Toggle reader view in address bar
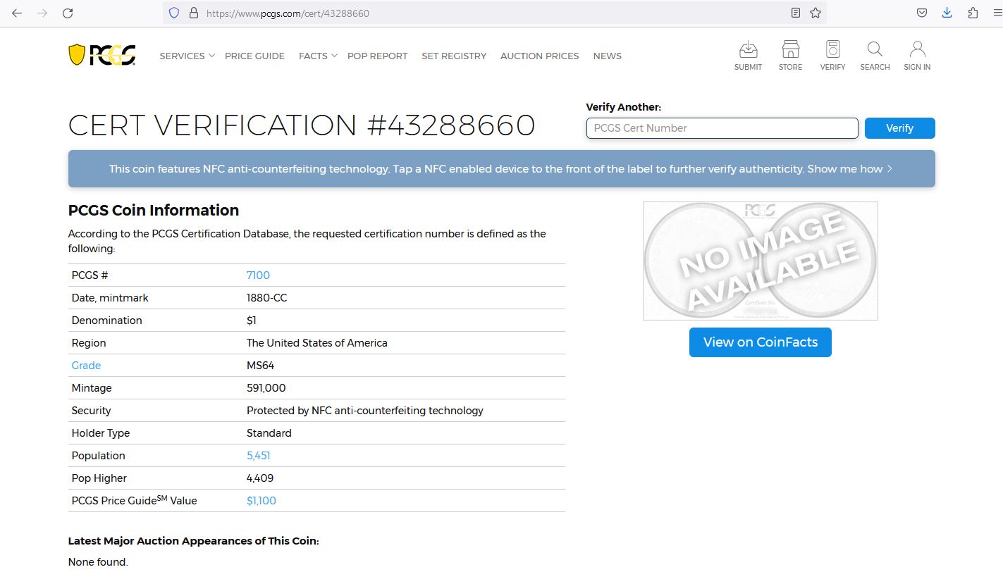Viewport: 1003px width, 572px height. 795,13
